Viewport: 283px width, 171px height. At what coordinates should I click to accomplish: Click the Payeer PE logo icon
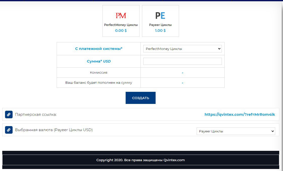click(160, 16)
